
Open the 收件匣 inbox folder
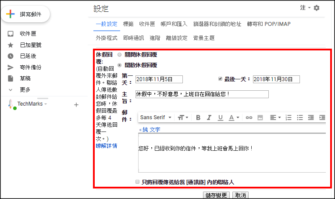(28, 34)
